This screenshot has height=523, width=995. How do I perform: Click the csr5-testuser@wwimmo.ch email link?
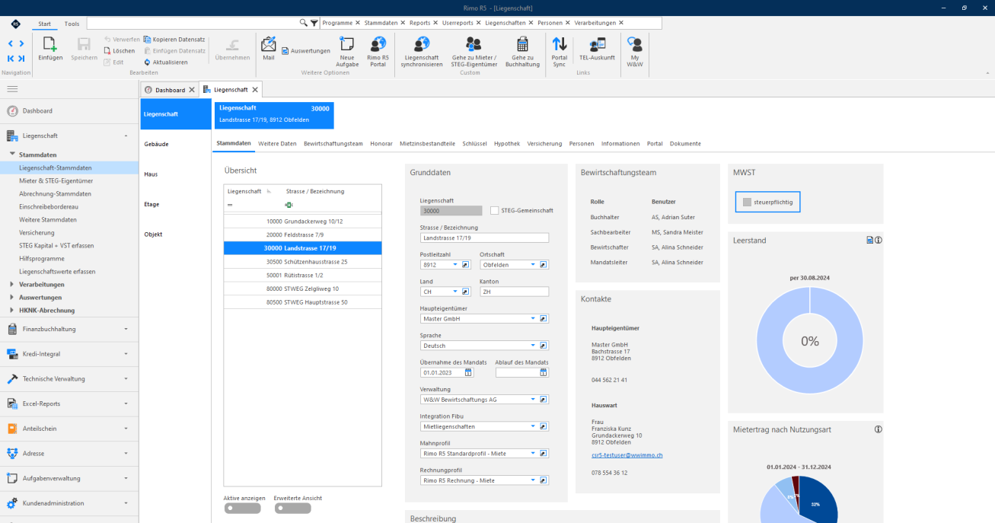tap(627, 454)
